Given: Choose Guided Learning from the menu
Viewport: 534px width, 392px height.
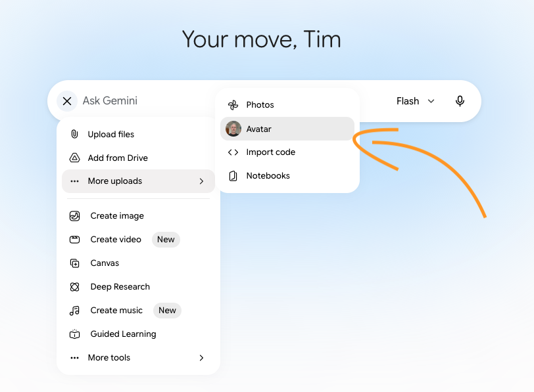Looking at the screenshot, I should pyautogui.click(x=138, y=334).
